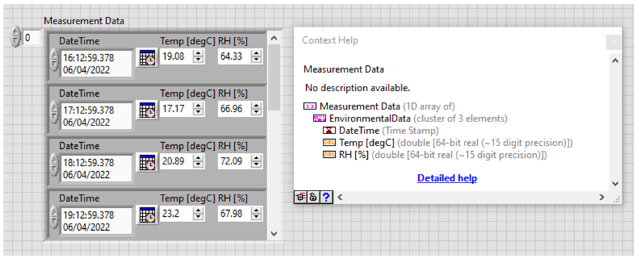Click stepper of Temp value 20.89
The image size is (639, 259).
198,161
